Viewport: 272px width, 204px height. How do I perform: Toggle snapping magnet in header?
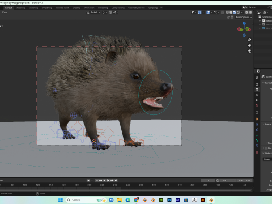pos(110,12)
